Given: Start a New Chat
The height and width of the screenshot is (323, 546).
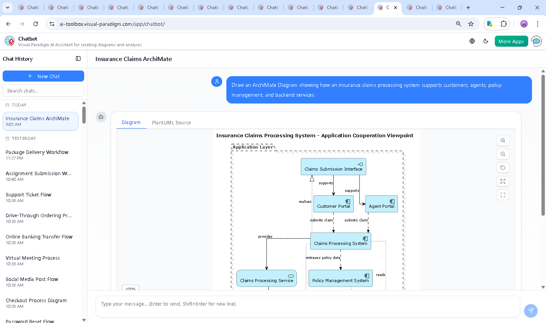Looking at the screenshot, I should pyautogui.click(x=43, y=76).
